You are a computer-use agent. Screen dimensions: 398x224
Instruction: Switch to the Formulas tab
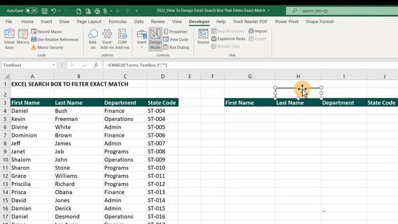coord(118,22)
